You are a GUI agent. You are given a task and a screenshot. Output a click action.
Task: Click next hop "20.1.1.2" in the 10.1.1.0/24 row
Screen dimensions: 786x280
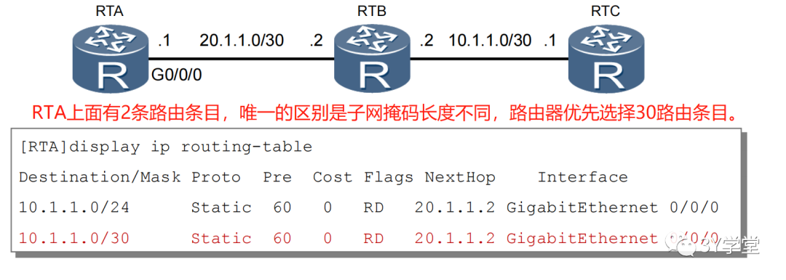[x=455, y=207]
